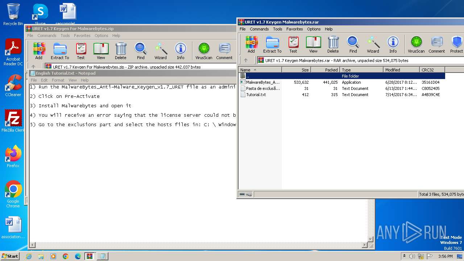Click the volume icon in system tray

tap(412, 256)
